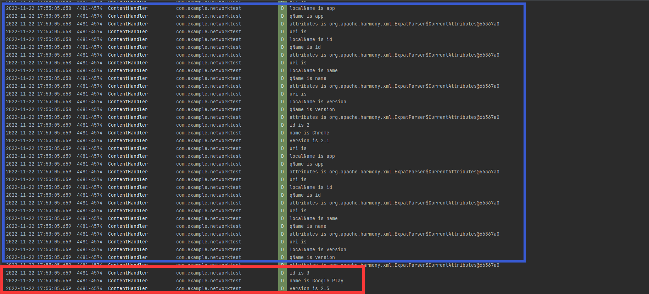Select the 'version is 2.3' log entry
Screen dimensions: 649x294
[309, 288]
